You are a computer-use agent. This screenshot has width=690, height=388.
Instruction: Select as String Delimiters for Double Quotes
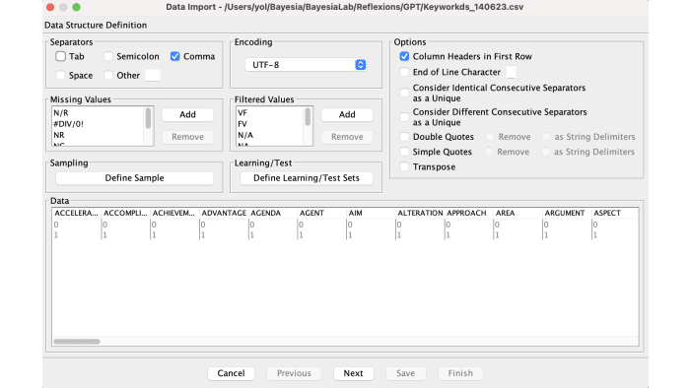click(546, 137)
